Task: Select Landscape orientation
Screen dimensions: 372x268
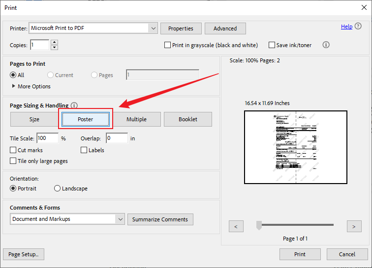Action: [x=57, y=188]
